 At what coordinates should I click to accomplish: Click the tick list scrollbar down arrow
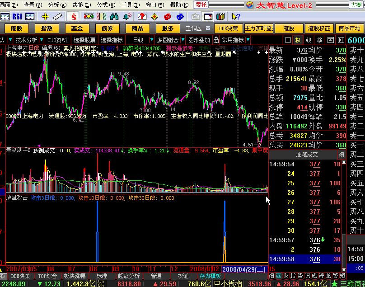click(344, 270)
